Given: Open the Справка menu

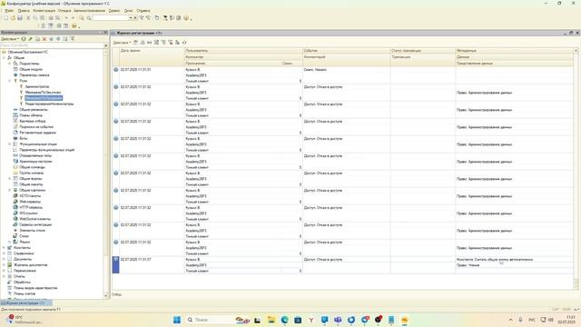Looking at the screenshot, I should click(143, 11).
